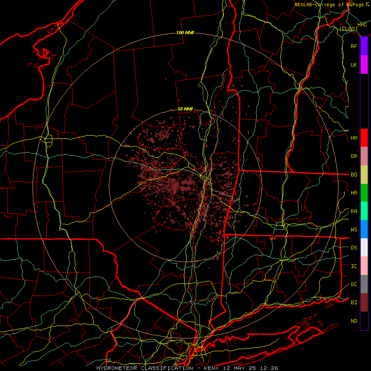Click the 100 NMI range ring label
Screen dimensions: 371x371
[x=185, y=33]
